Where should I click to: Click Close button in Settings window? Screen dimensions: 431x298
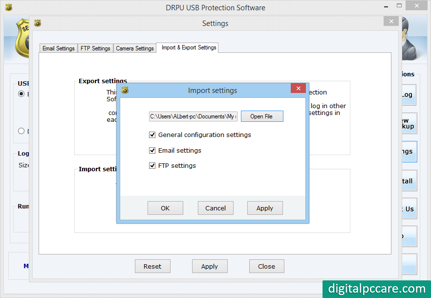tap(267, 266)
